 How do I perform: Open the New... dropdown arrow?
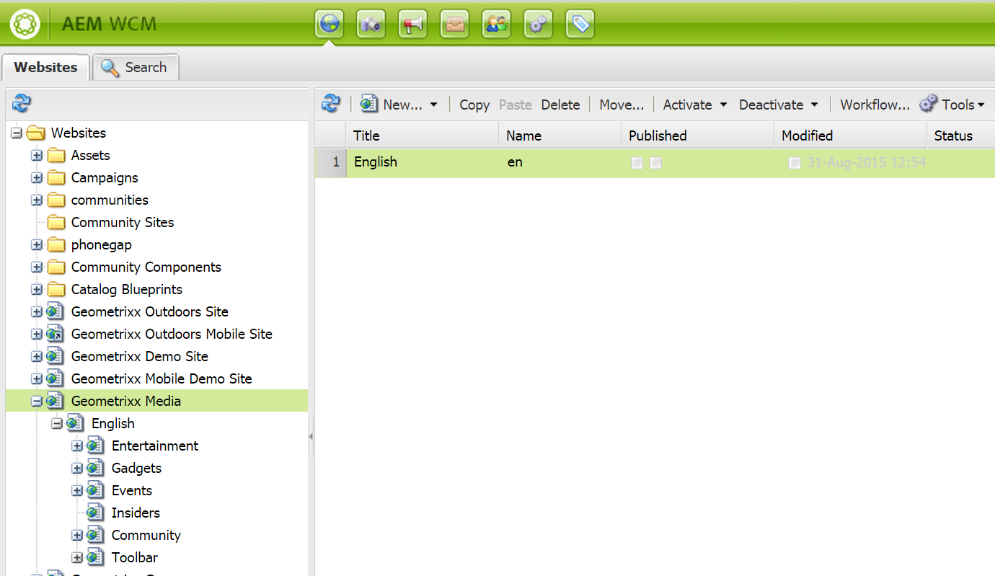[434, 105]
